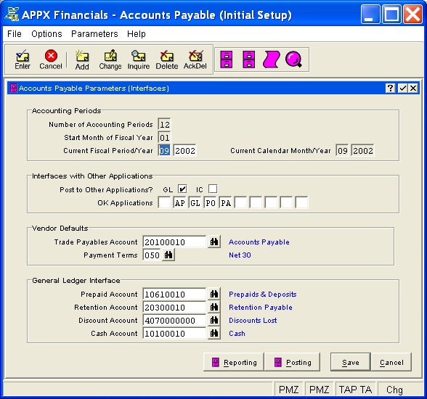Screen dimensions: 427x399
Task: Click the Trade Payables Account field
Action: coord(174,242)
